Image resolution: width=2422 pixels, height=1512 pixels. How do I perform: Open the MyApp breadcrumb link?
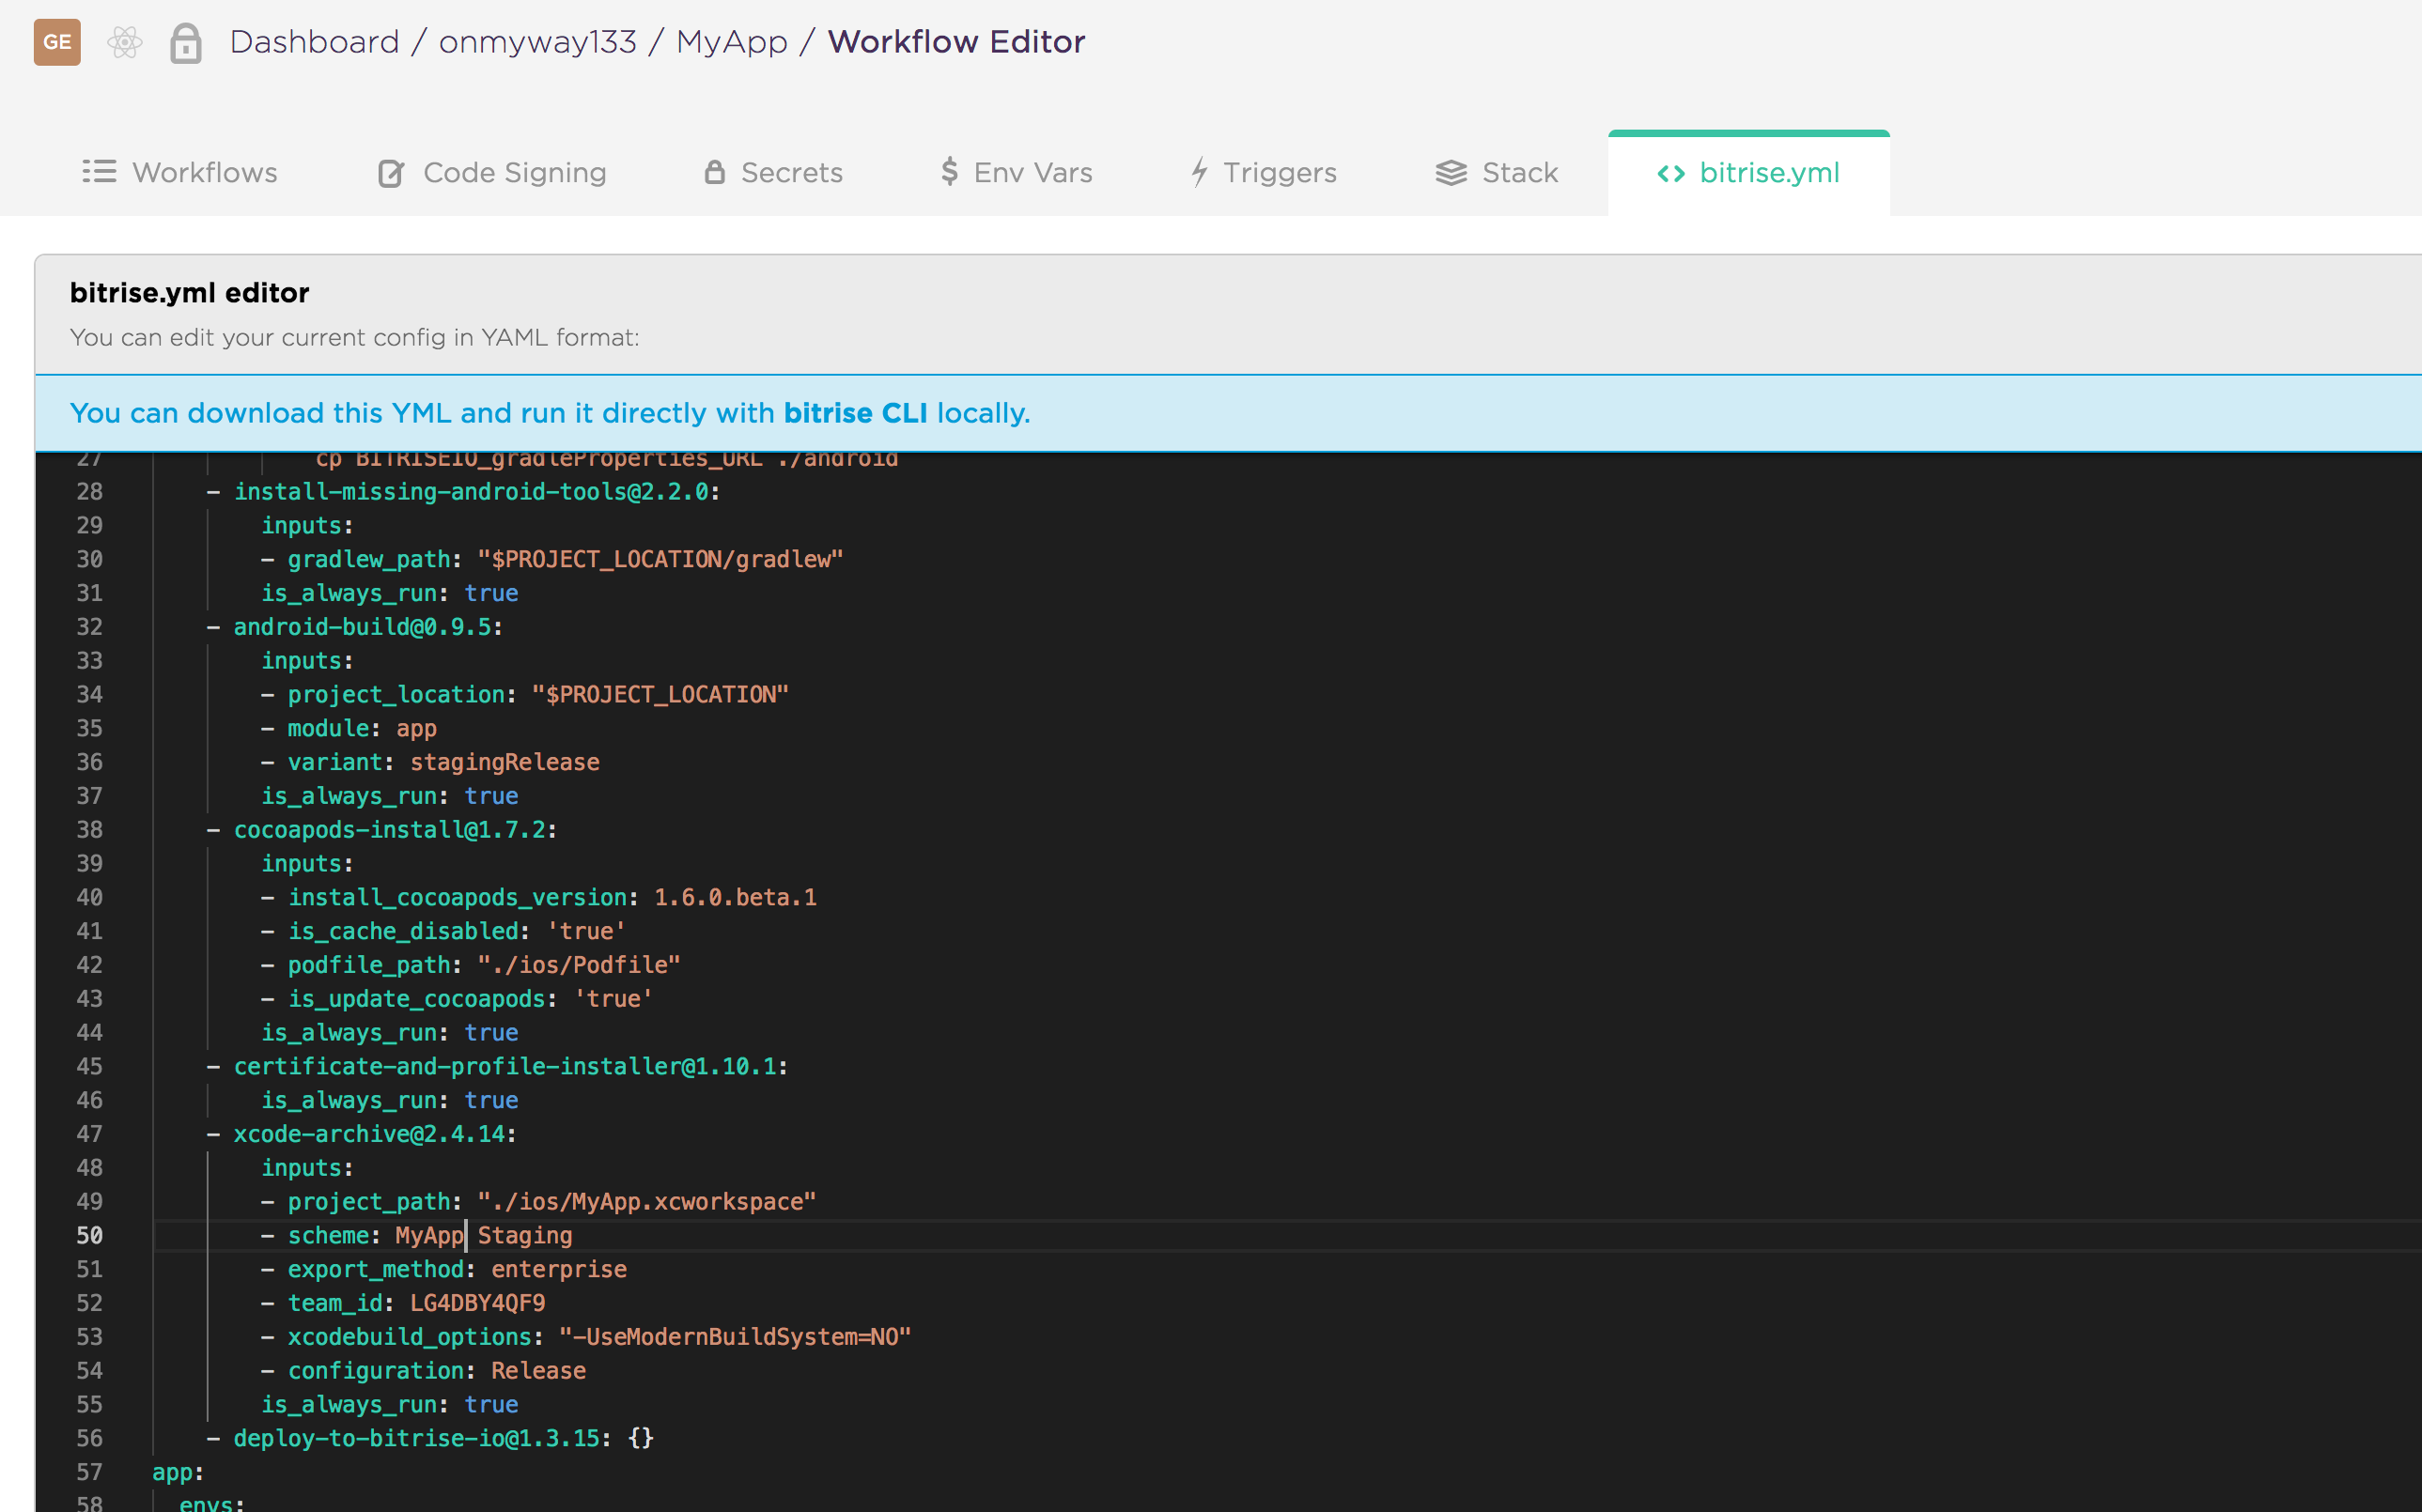click(731, 42)
